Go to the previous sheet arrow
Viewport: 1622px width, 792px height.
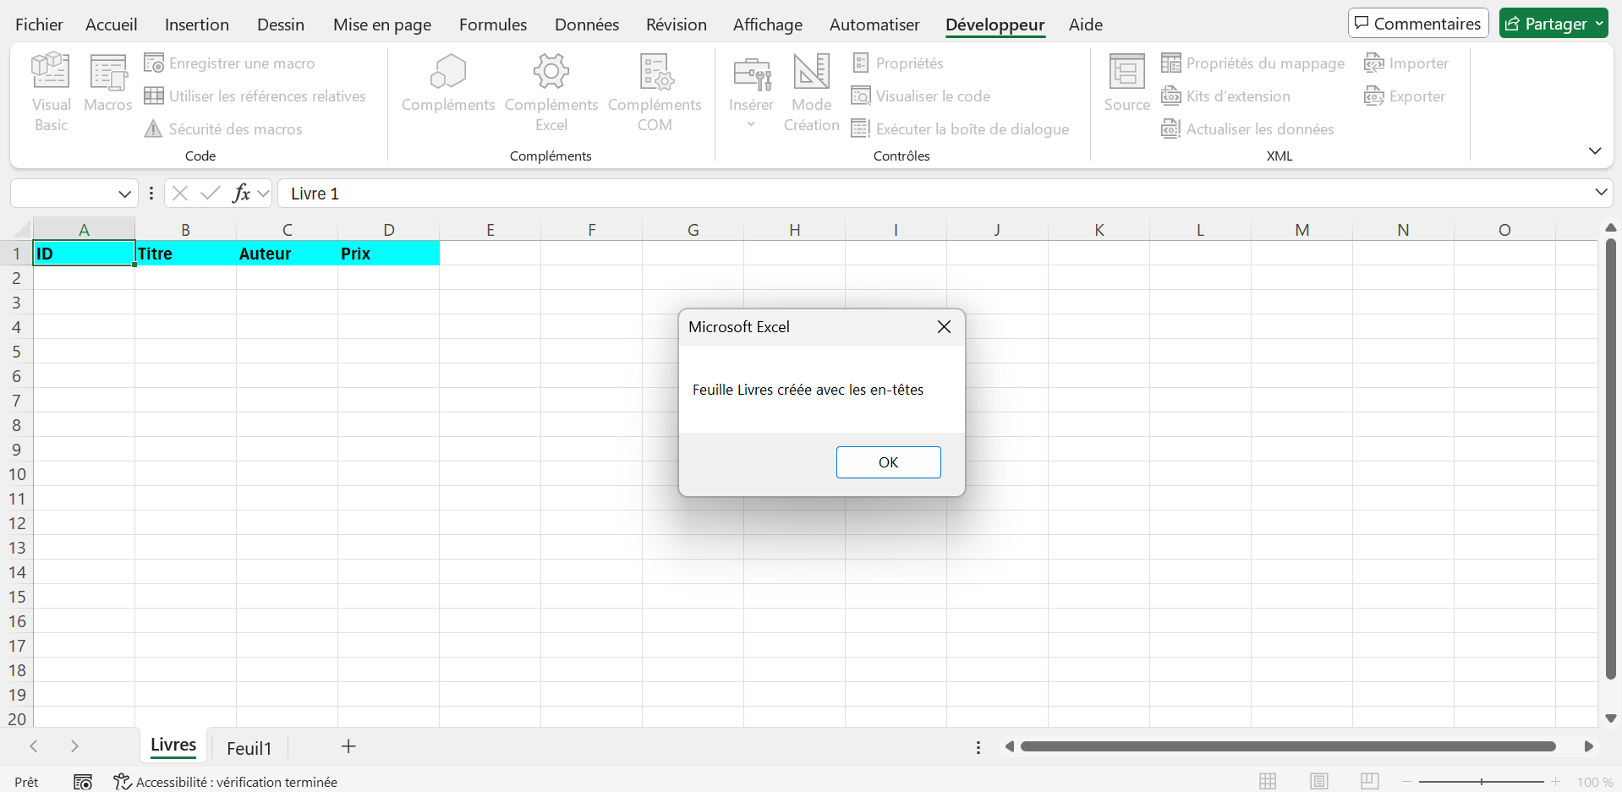34,746
